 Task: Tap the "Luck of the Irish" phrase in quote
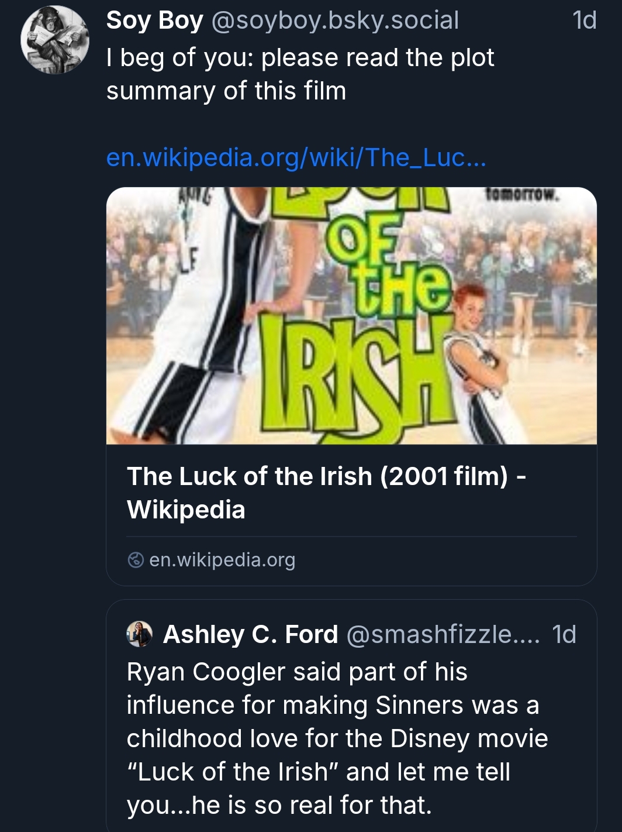coord(235,772)
